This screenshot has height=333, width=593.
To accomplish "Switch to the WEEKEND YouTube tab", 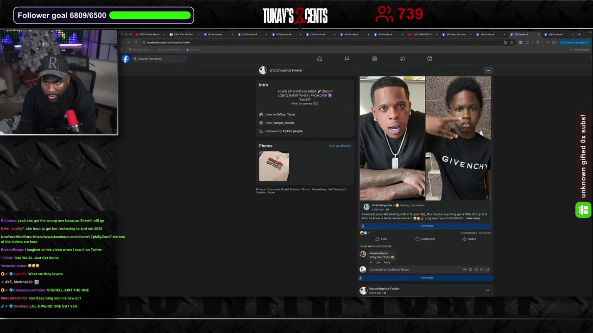I will click(x=423, y=35).
